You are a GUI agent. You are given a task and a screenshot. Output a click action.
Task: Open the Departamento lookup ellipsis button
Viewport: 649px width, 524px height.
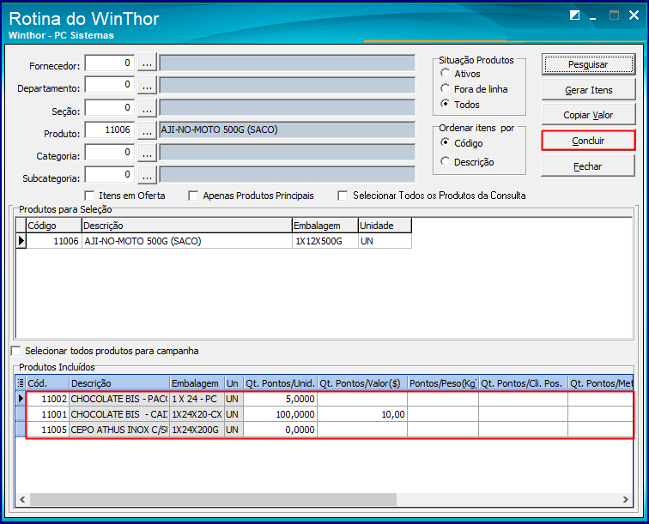[x=147, y=85]
